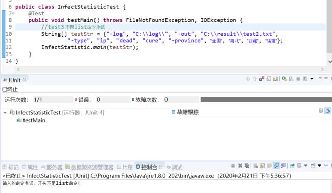Minimize the JUnit view panel

pyautogui.click(x=326, y=78)
